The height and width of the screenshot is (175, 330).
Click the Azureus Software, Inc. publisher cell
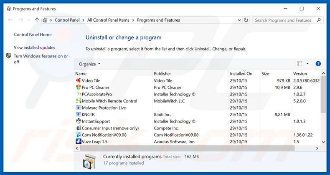click(174, 142)
